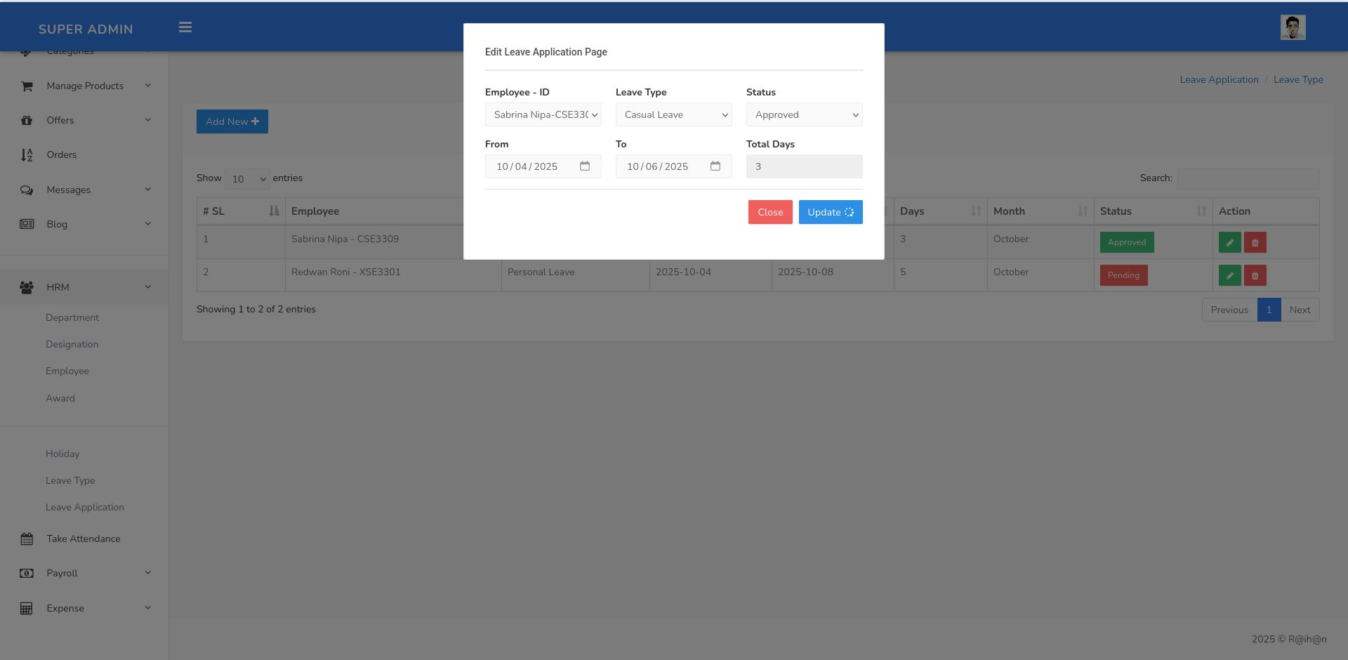Click the Orders sort icon
This screenshot has height=660, width=1348.
tap(27, 155)
